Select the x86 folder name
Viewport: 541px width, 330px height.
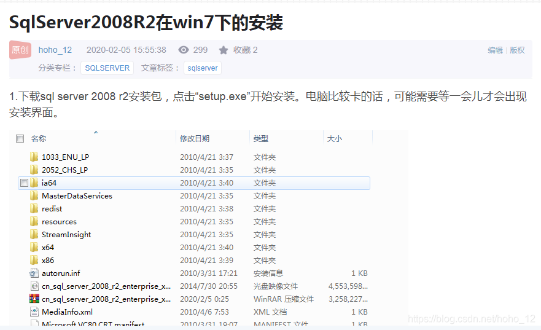click(48, 261)
